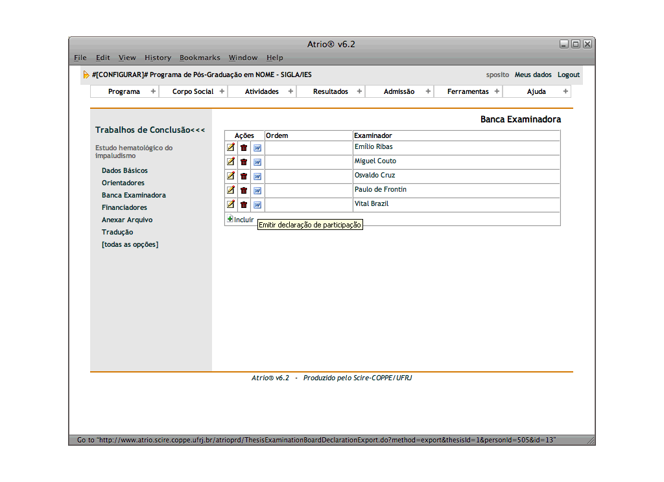This screenshot has height=482, width=664.
Task: Open Meus dados link
Action: coord(533,75)
